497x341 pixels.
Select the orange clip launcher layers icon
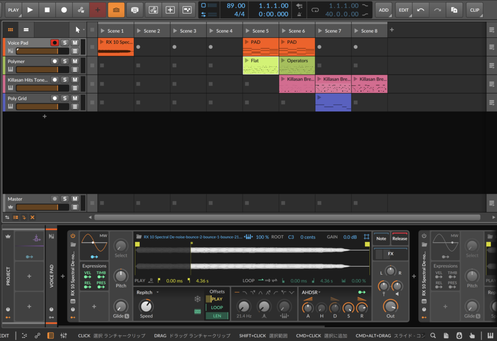pyautogui.click(x=116, y=10)
